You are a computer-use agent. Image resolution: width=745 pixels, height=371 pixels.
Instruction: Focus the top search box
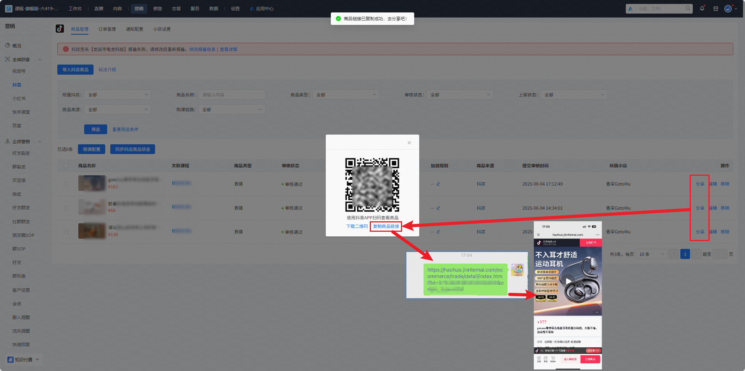(659, 9)
